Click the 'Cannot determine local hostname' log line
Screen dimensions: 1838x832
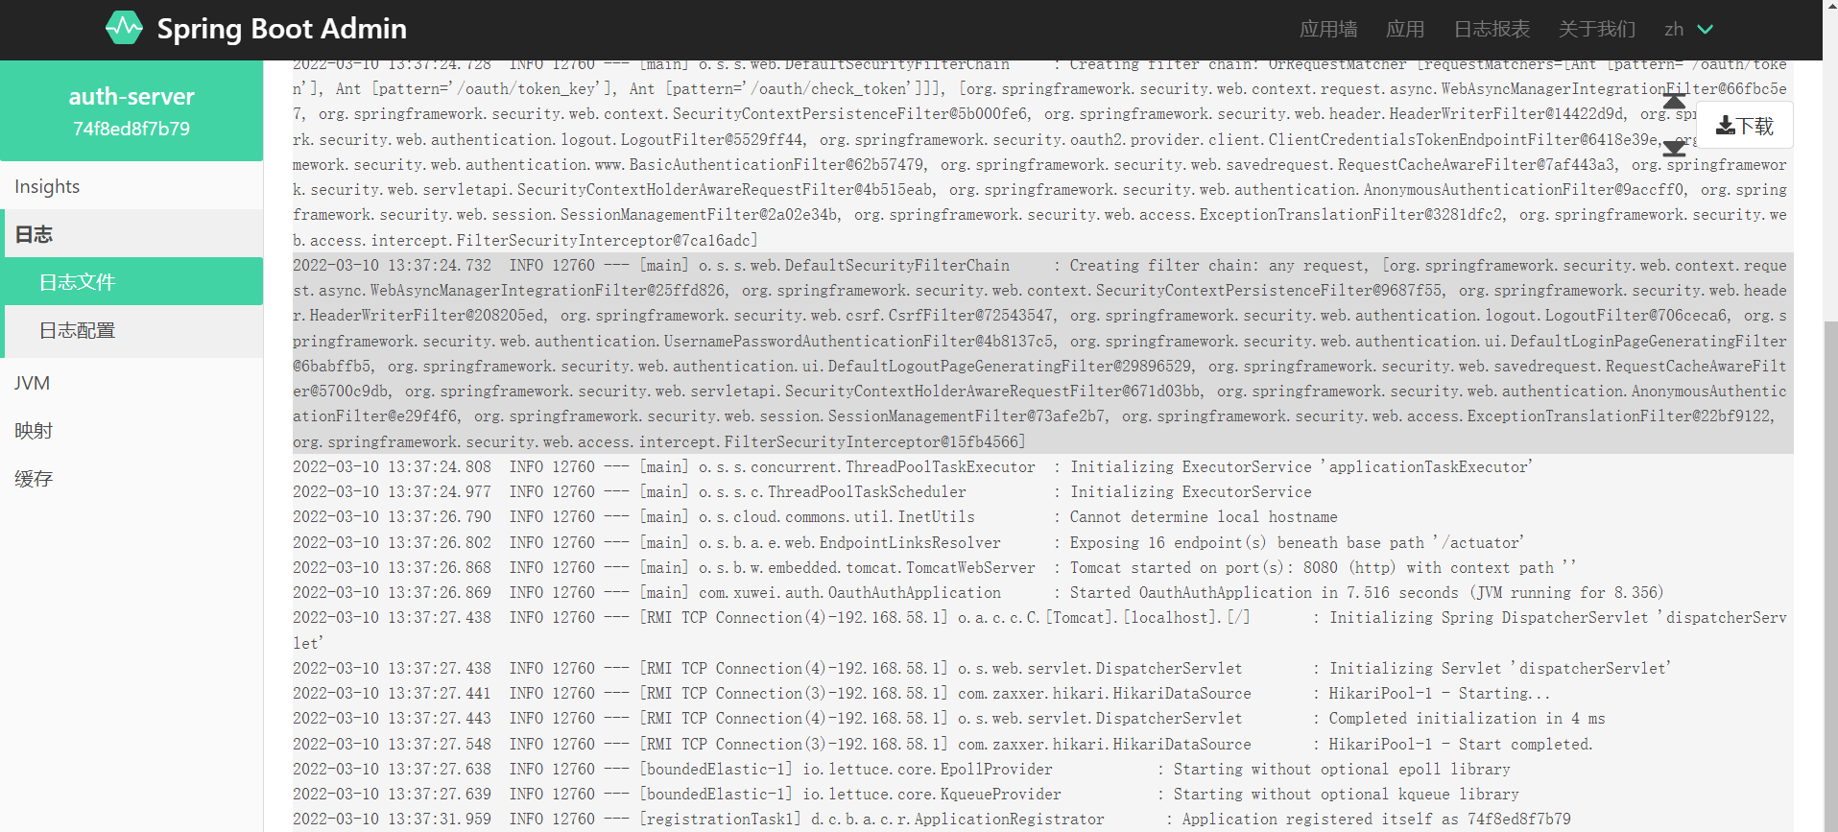1042,516
